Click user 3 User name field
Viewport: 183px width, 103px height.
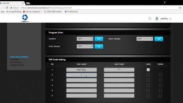pyautogui.click(x=81, y=80)
